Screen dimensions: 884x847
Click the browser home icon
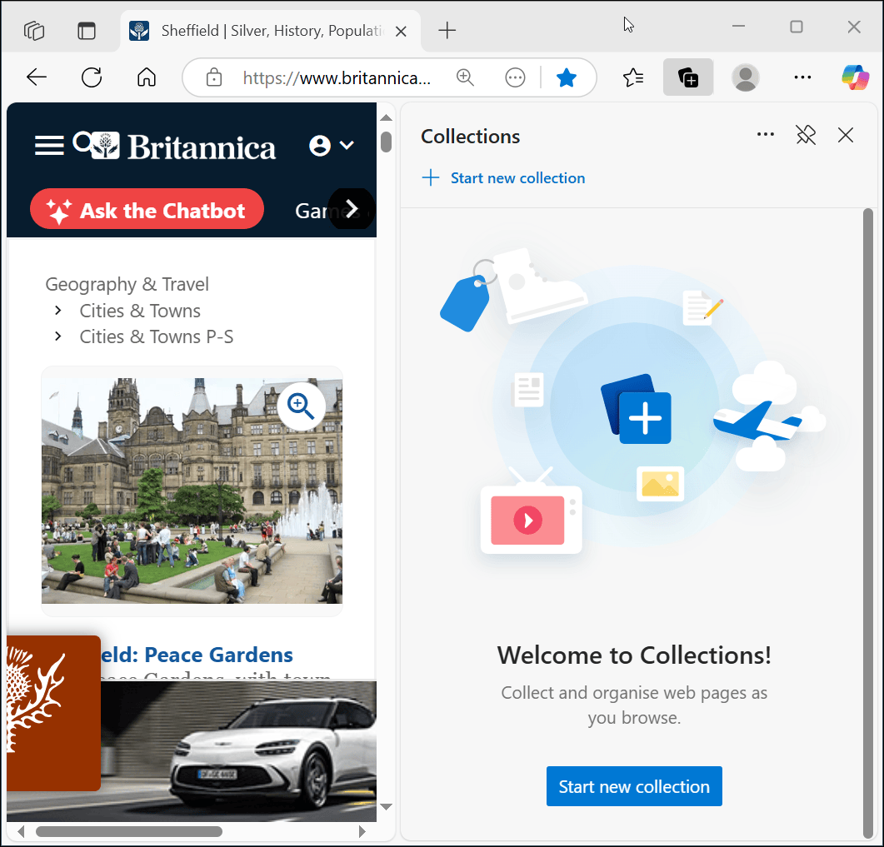(147, 77)
